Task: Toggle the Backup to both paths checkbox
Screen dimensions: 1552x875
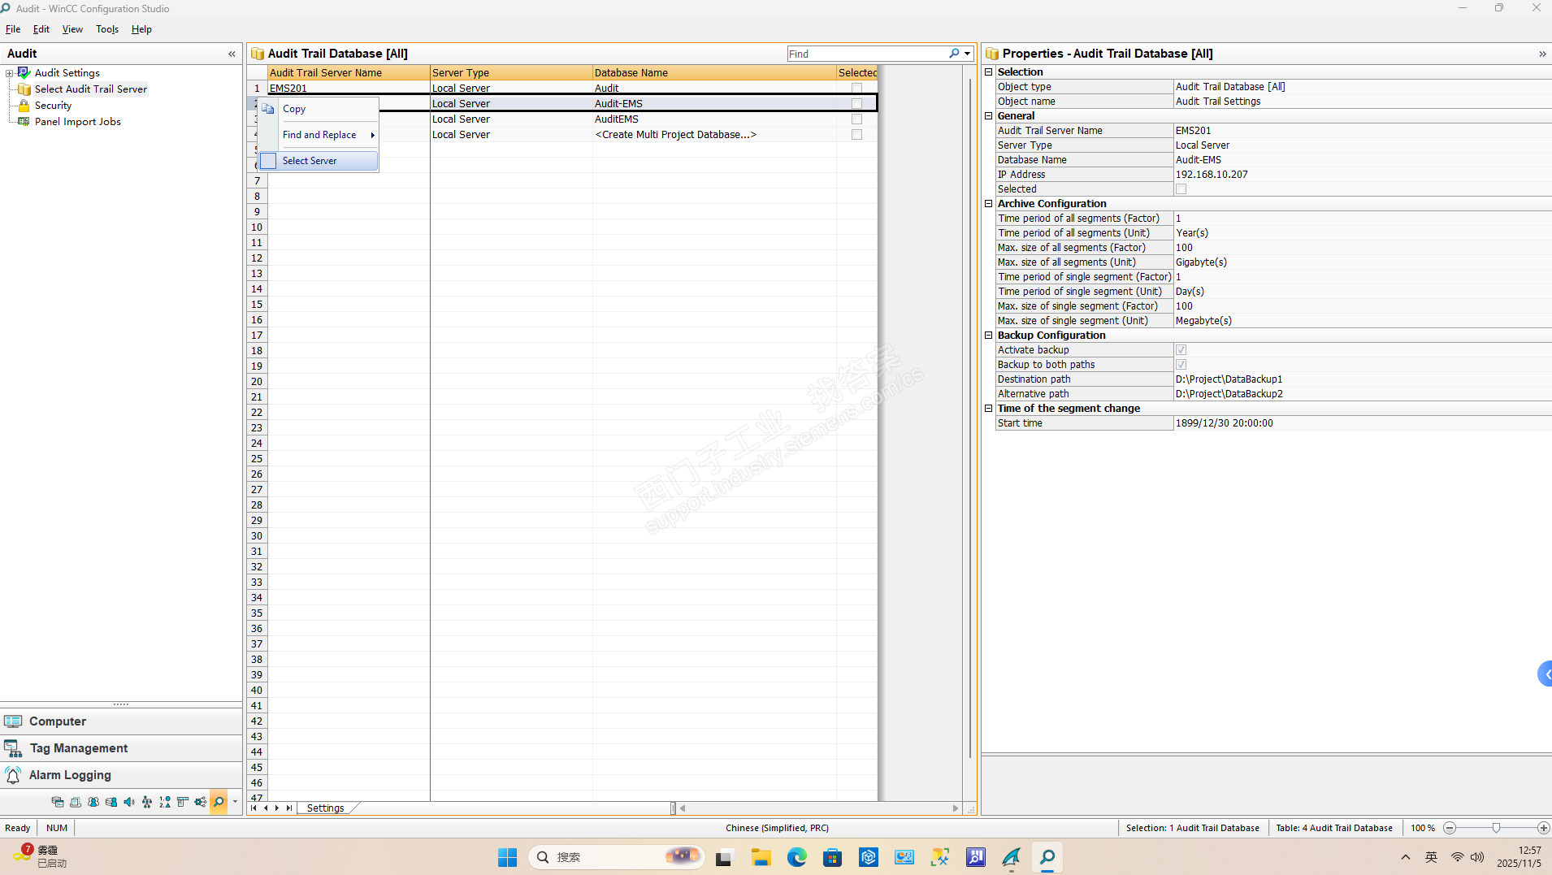Action: tap(1181, 365)
